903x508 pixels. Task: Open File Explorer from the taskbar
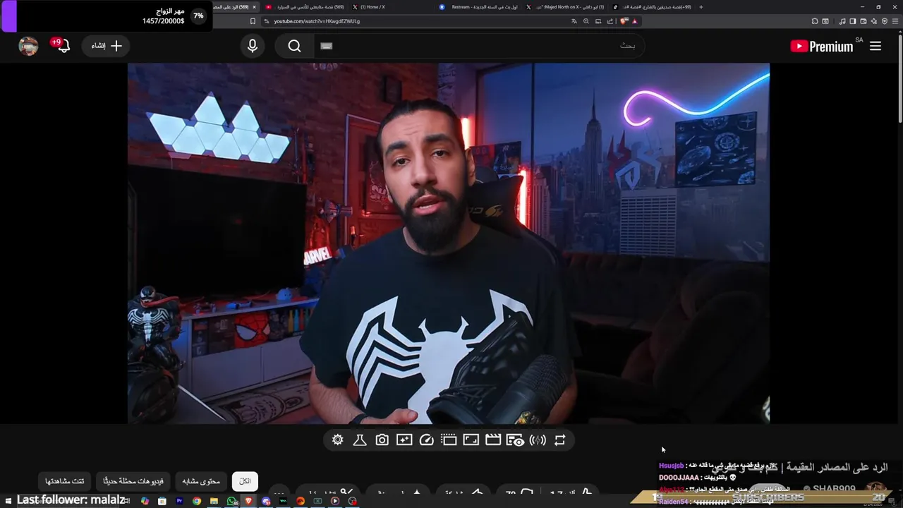pyautogui.click(x=214, y=501)
